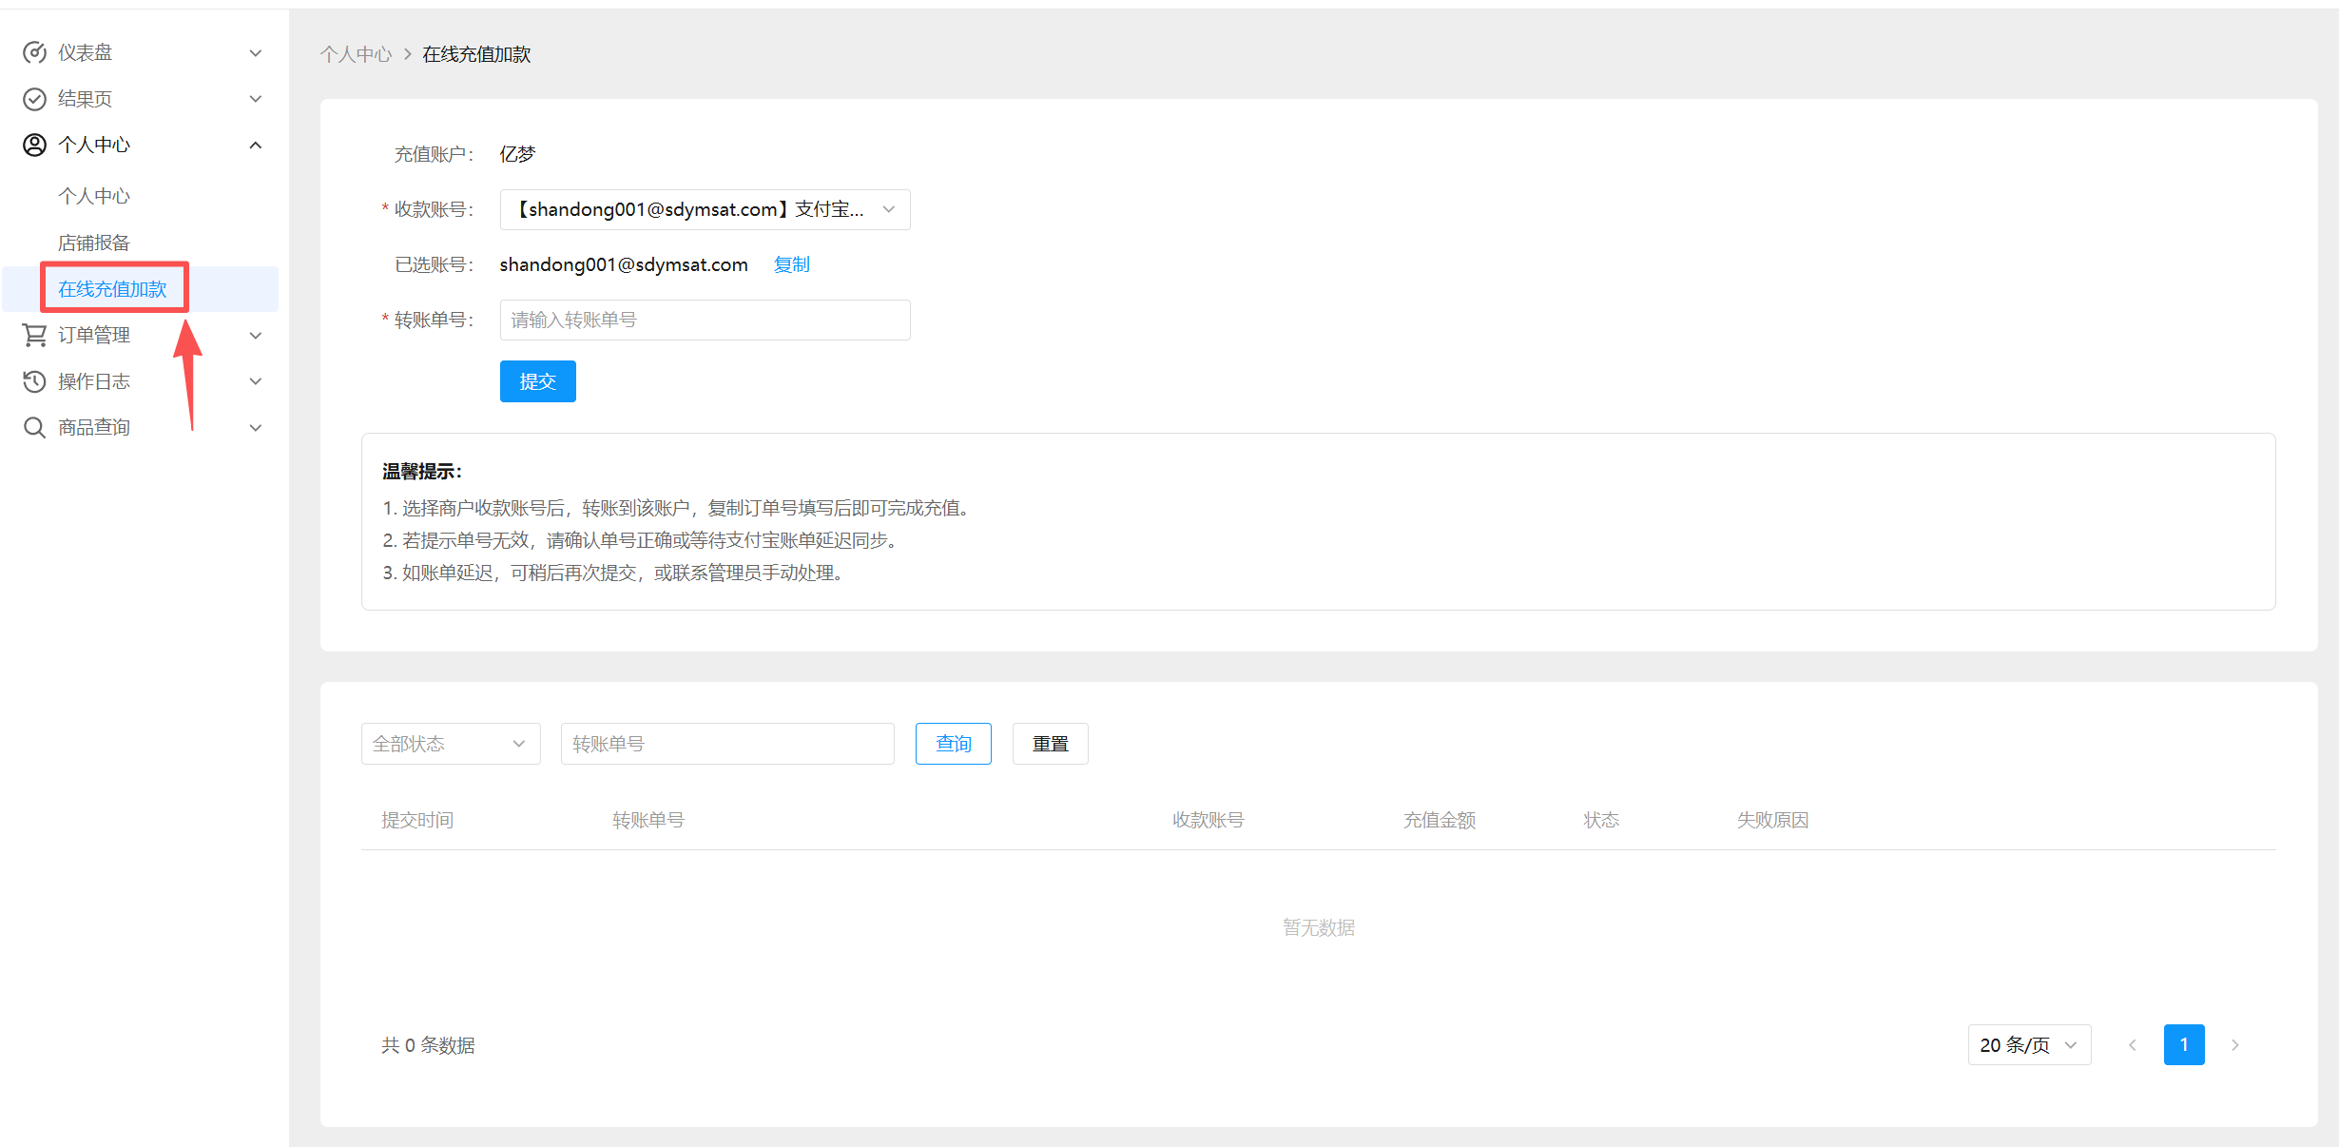Click the 操作日志 history clock icon
The width and height of the screenshot is (2339, 1147).
pyautogui.click(x=34, y=381)
